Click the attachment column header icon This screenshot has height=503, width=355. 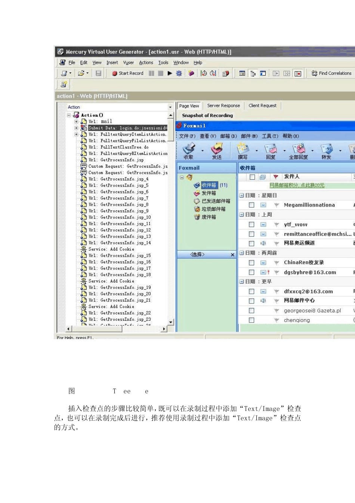point(263,177)
